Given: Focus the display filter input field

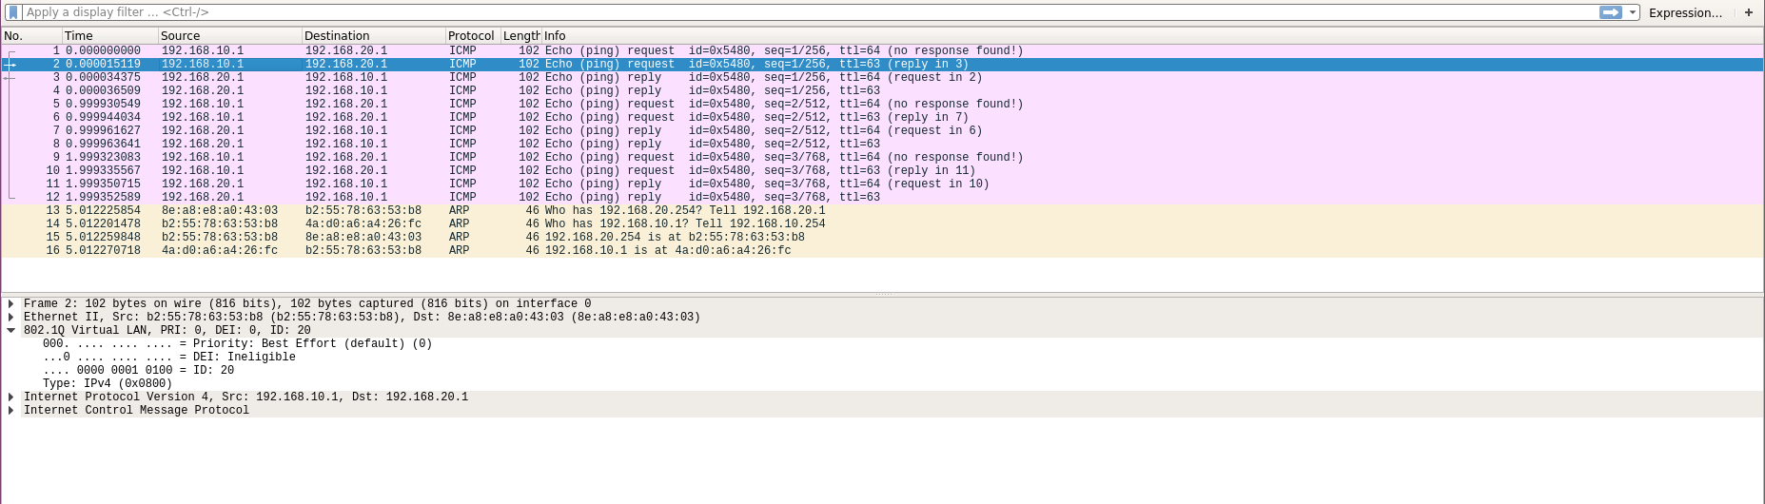Looking at the screenshot, I should 761,12.
